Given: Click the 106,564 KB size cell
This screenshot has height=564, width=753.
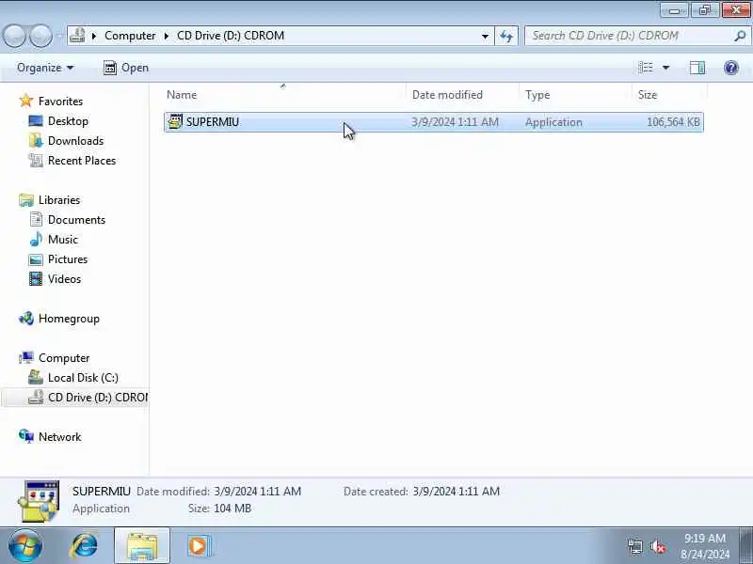Looking at the screenshot, I should (673, 122).
